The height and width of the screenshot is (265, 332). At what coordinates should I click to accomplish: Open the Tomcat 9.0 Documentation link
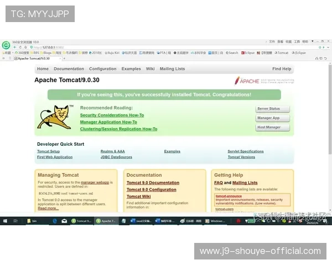click(x=153, y=183)
